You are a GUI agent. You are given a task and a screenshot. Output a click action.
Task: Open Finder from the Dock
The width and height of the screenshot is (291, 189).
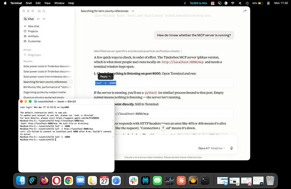click(x=21, y=181)
